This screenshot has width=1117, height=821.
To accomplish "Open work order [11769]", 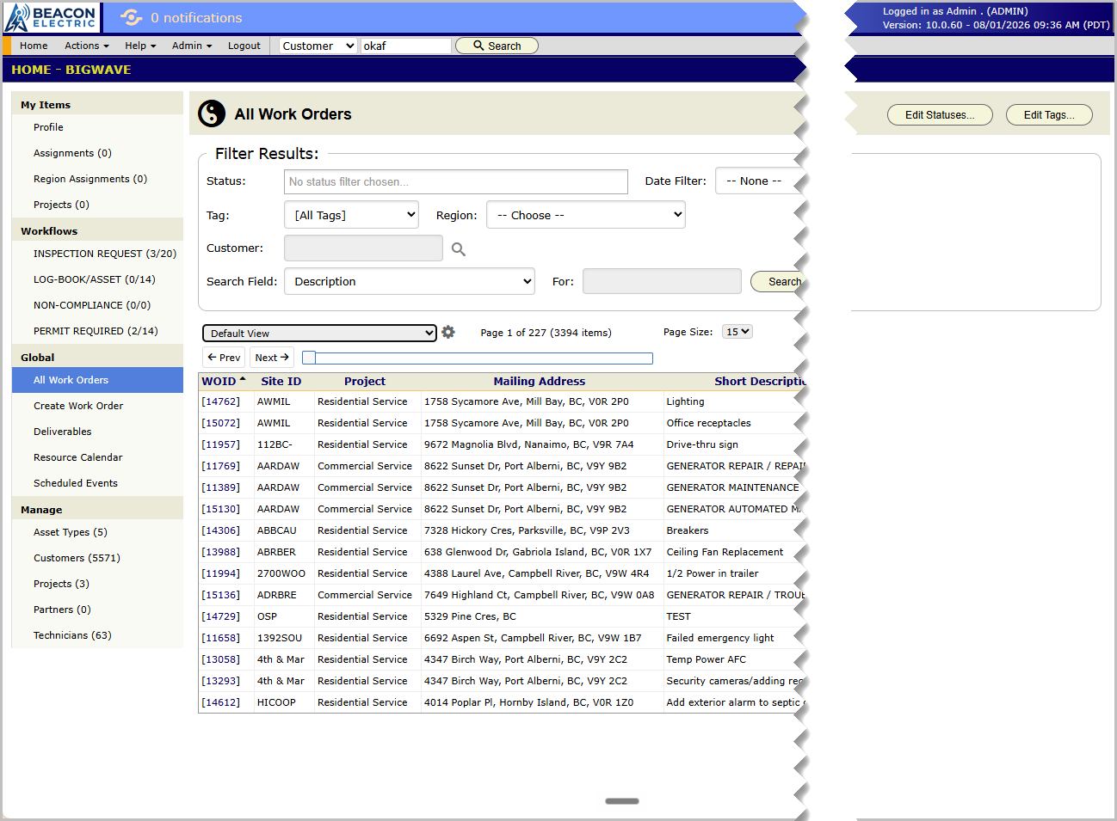I will tap(221, 466).
